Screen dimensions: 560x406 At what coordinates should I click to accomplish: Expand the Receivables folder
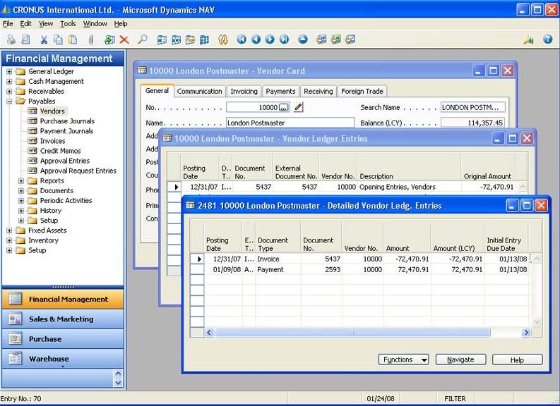(x=9, y=91)
